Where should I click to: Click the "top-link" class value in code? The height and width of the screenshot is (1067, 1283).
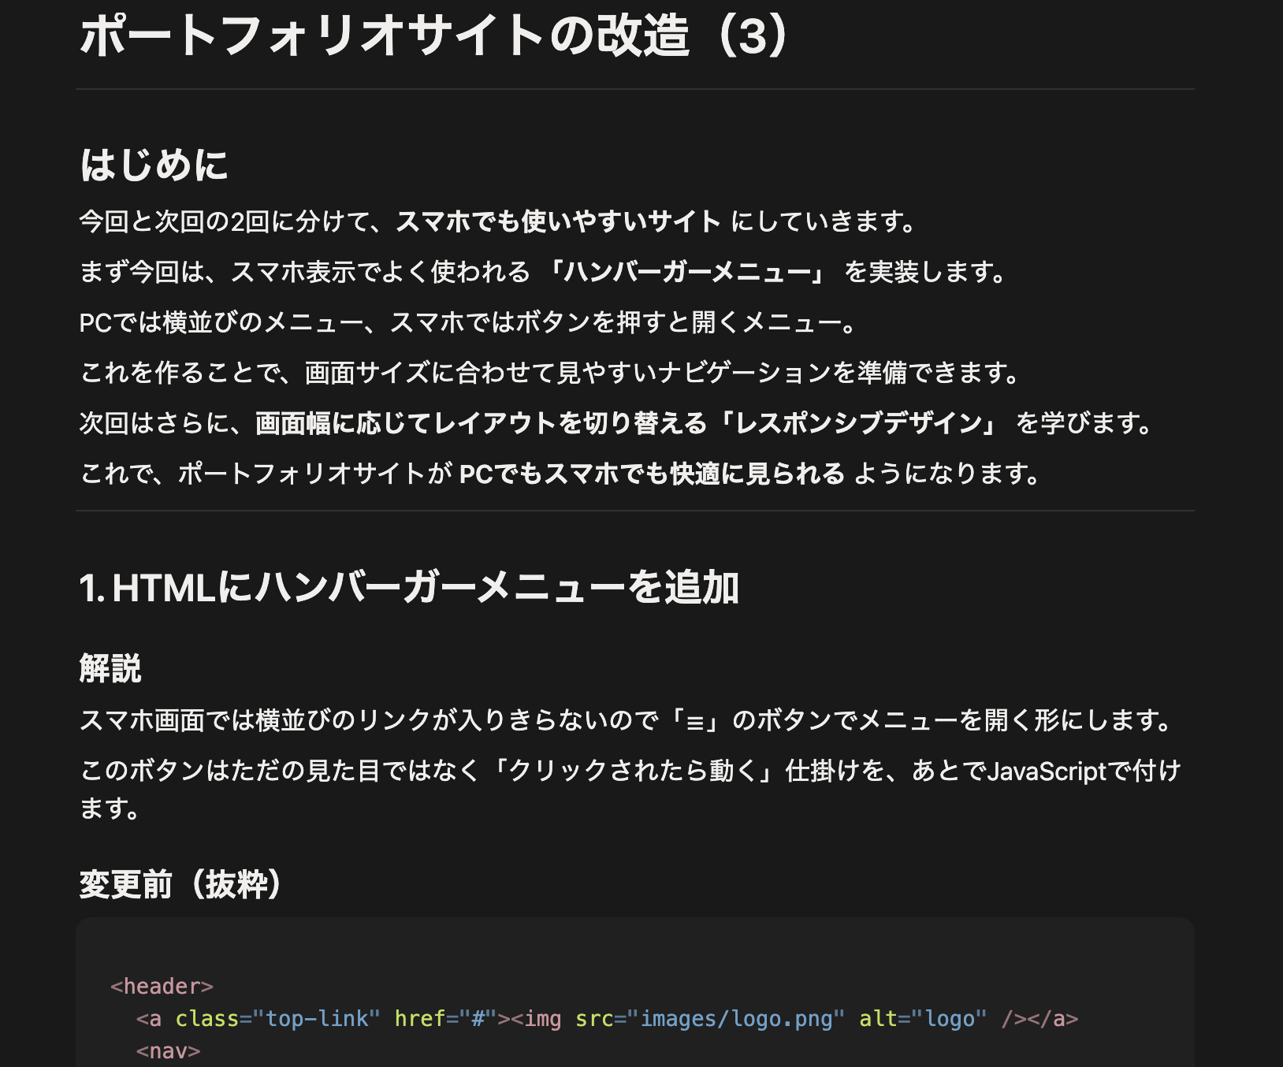(316, 1019)
